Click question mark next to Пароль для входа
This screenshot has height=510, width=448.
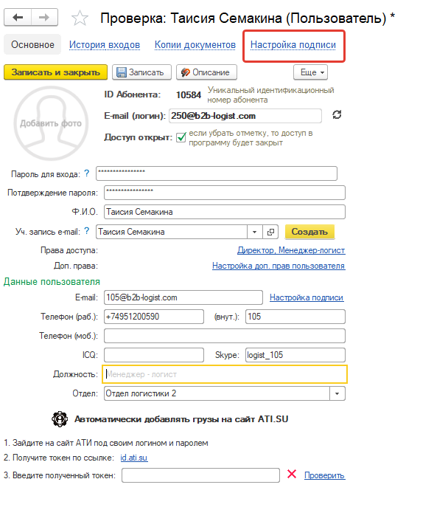pos(87,173)
